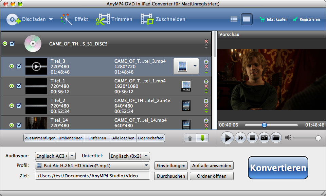Image resolution: width=326 pixels, height=196 pixels.
Task: Open settings gear for Titel_2
Action: (206, 101)
